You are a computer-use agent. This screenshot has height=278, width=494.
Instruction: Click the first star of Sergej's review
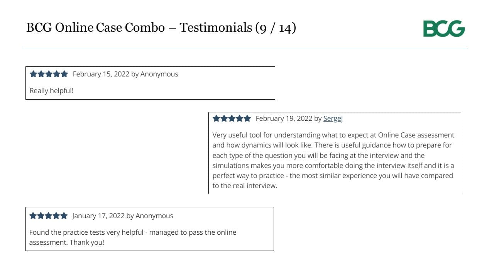coord(216,119)
